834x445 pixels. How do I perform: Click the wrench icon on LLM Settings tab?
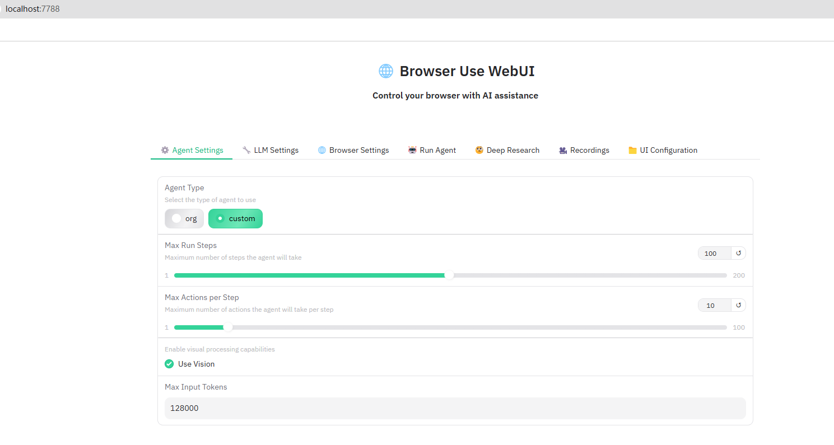[x=246, y=150]
